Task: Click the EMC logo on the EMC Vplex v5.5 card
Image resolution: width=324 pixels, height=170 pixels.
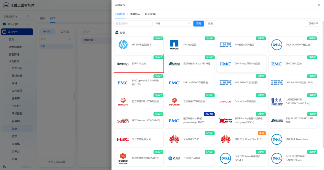Action: (x=123, y=83)
